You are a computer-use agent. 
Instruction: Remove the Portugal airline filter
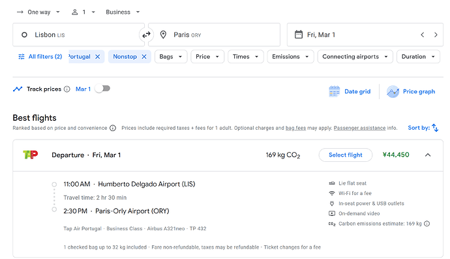point(98,57)
